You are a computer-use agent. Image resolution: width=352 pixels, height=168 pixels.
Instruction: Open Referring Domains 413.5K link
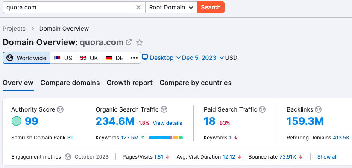point(341,138)
